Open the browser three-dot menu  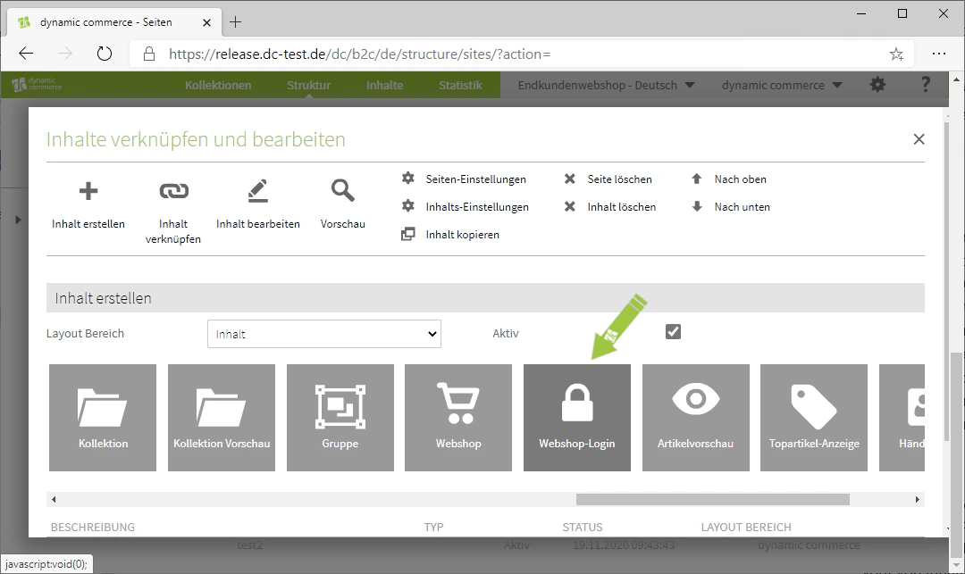pos(939,54)
